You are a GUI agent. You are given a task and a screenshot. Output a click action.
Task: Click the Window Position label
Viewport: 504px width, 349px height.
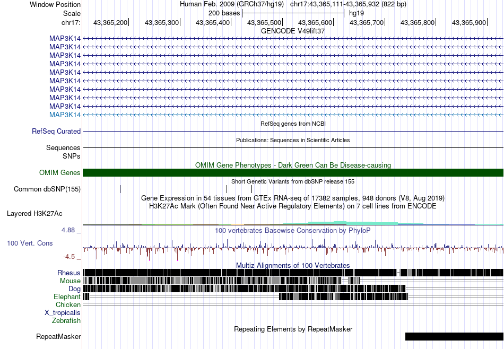(55, 4)
